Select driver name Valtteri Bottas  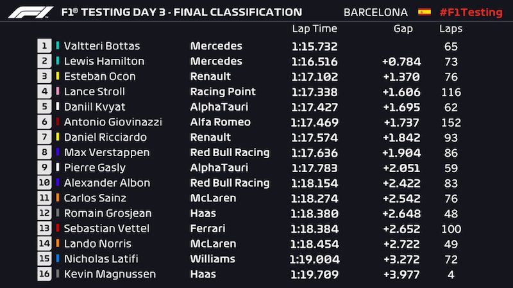click(x=102, y=46)
